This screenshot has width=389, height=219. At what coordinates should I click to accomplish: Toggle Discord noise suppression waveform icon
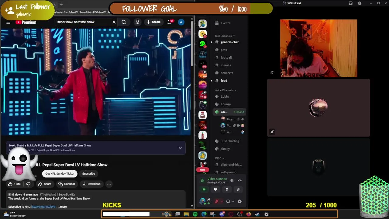(x=232, y=180)
